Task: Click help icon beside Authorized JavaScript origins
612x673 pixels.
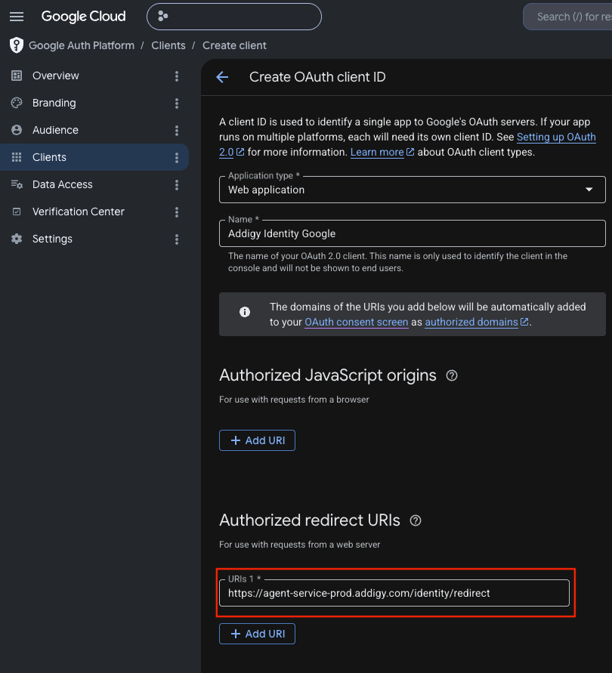Action: tap(452, 375)
